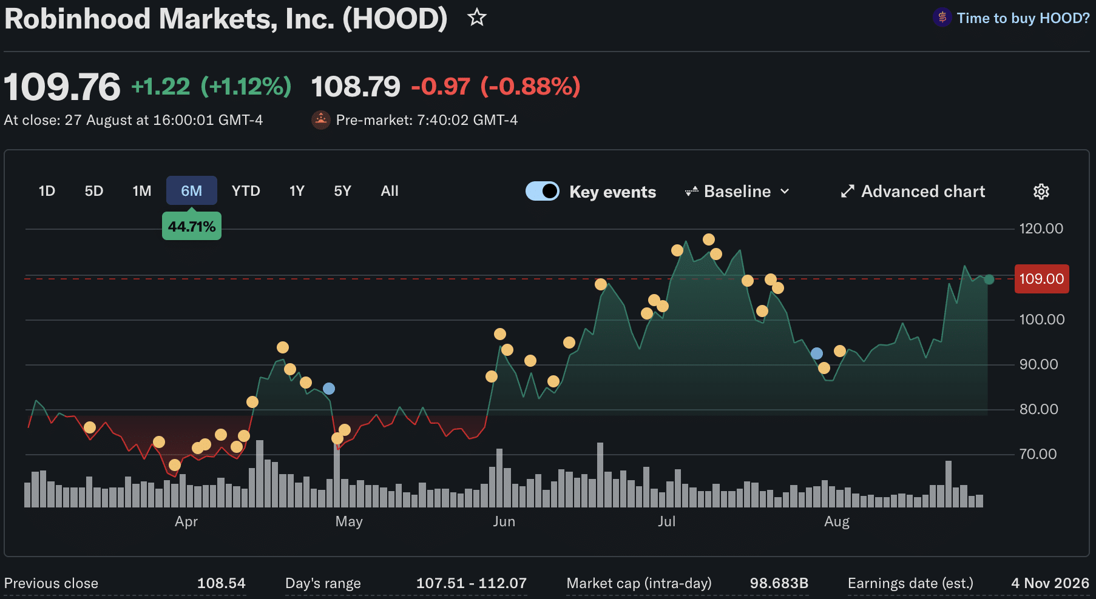Click the 107.51 - 112.07 range value
1096x599 pixels.
click(x=472, y=583)
